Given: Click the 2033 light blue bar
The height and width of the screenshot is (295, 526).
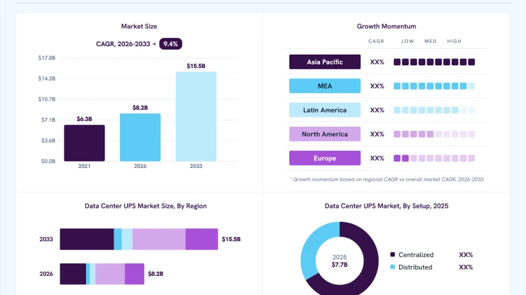Looking at the screenshot, I should (196, 117).
